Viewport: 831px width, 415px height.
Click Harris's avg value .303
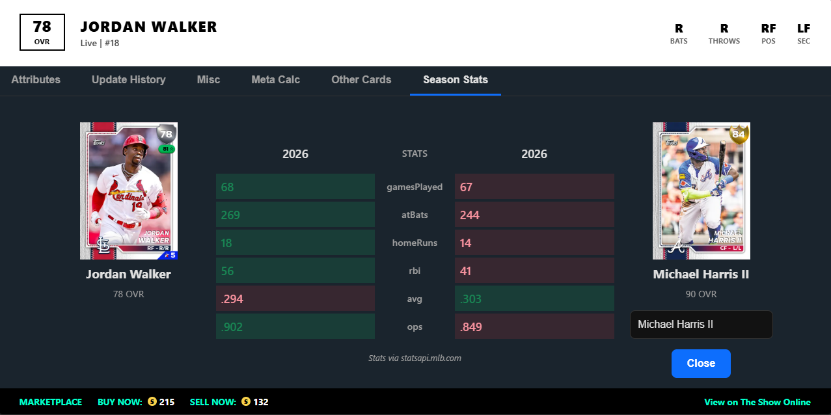click(x=534, y=299)
